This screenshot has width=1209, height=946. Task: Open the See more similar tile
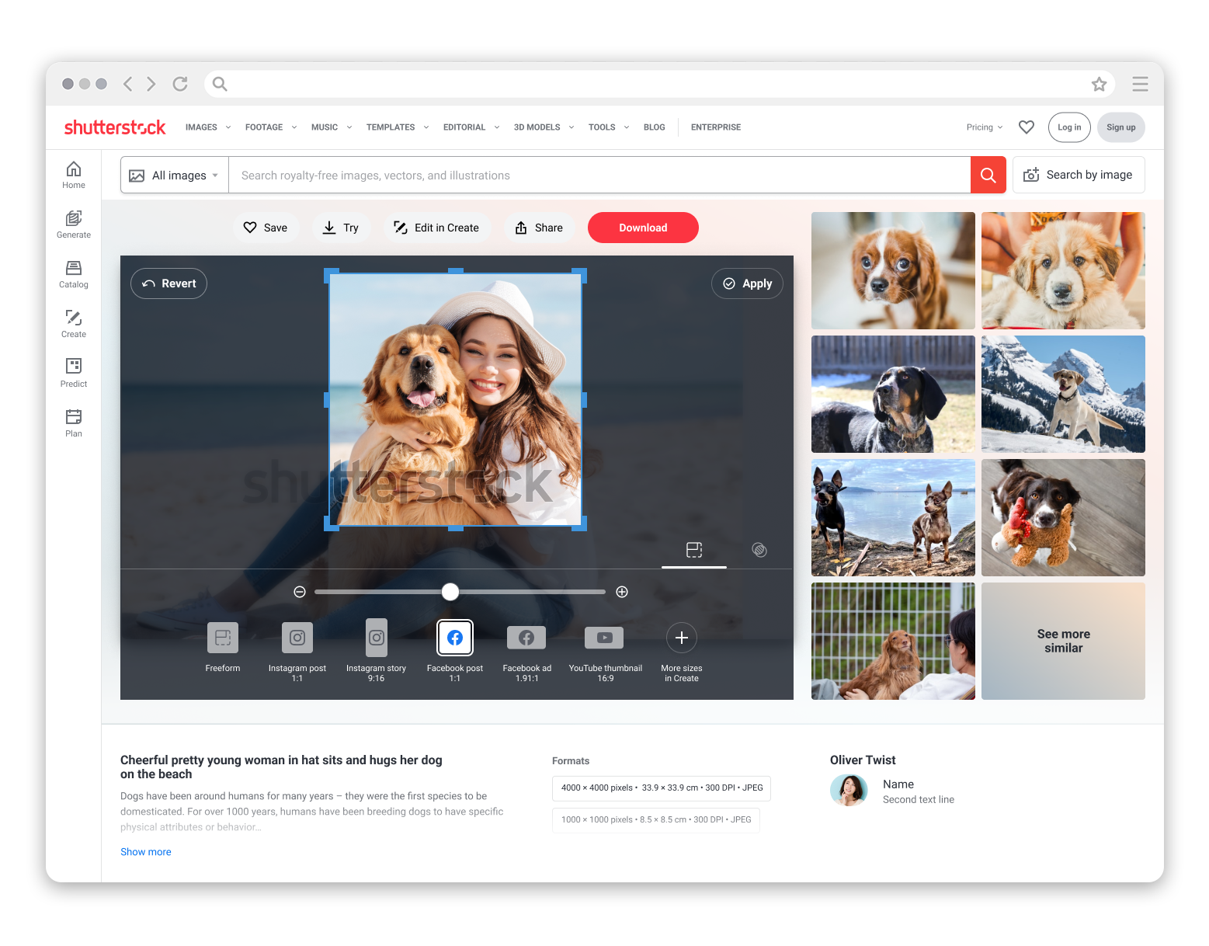[1063, 641]
